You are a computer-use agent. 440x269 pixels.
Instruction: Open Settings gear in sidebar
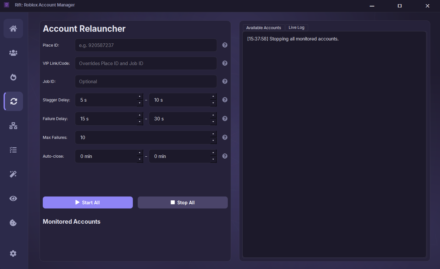[13, 253]
